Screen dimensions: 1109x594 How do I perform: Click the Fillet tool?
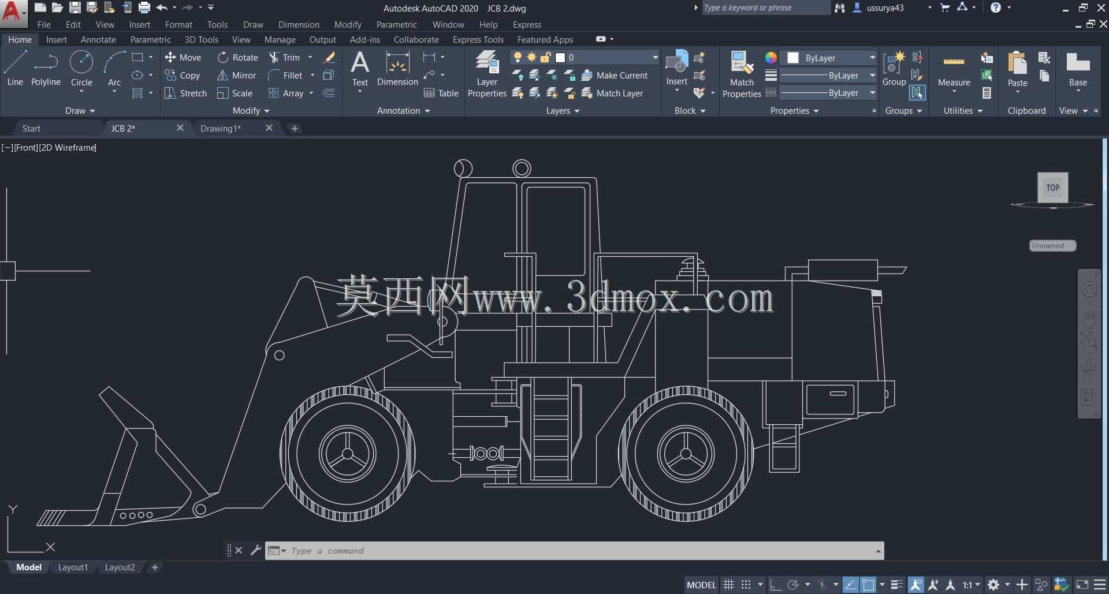(x=285, y=75)
